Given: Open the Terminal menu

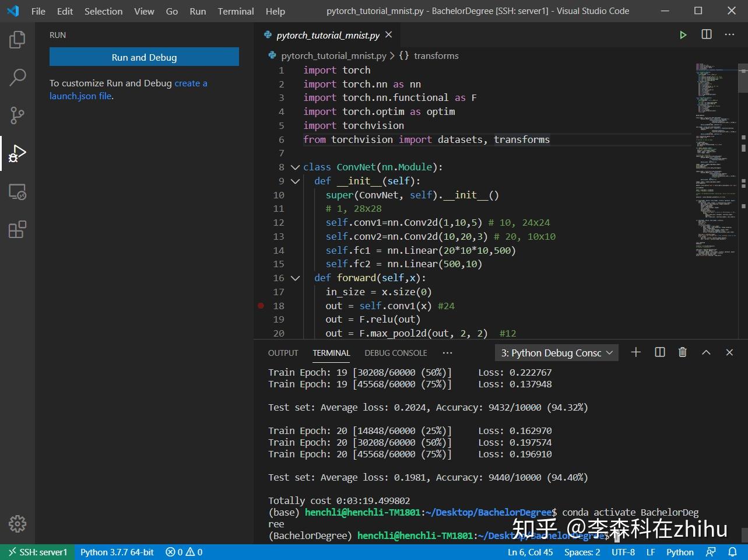Looking at the screenshot, I should (x=235, y=10).
